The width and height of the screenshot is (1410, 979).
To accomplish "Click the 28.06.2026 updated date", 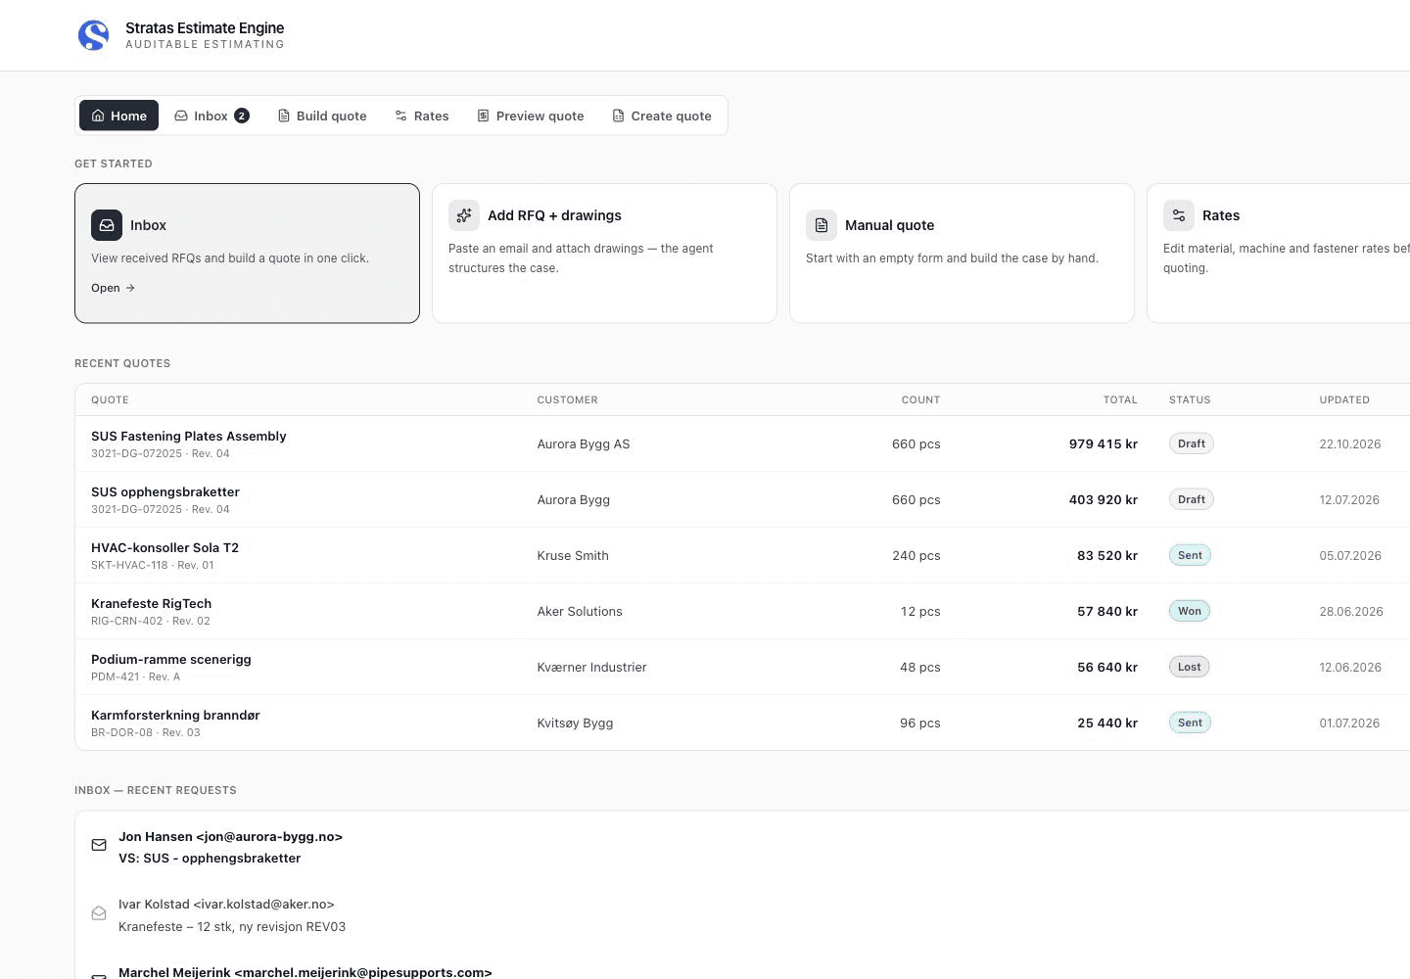I will point(1351,611).
